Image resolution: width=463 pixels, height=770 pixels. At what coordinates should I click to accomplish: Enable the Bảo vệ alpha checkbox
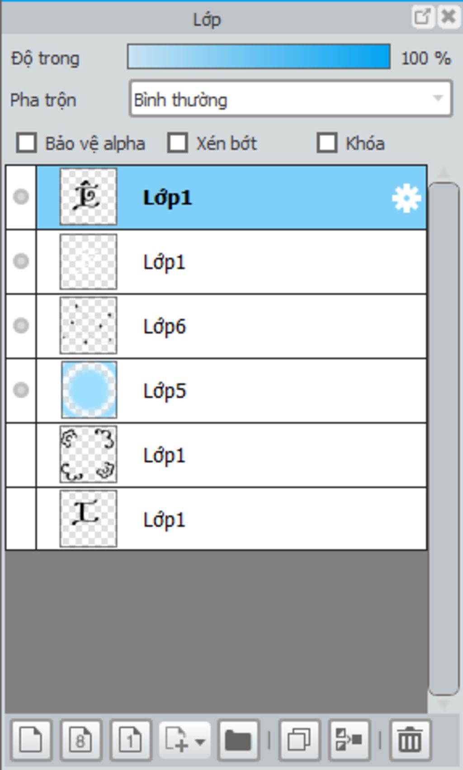pos(27,143)
